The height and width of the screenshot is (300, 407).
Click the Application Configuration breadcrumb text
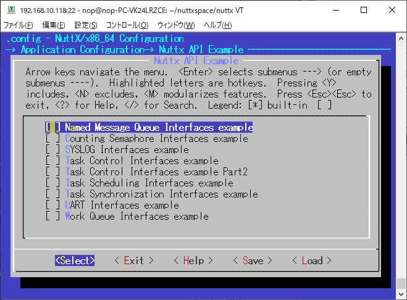[x=83, y=49]
